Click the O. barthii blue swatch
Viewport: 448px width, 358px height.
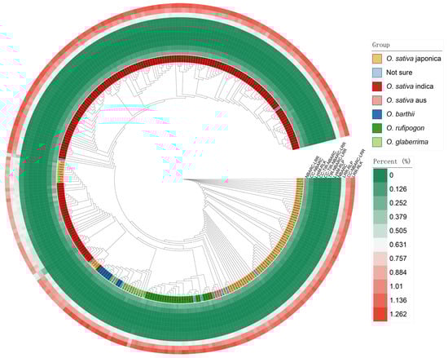[x=377, y=114]
